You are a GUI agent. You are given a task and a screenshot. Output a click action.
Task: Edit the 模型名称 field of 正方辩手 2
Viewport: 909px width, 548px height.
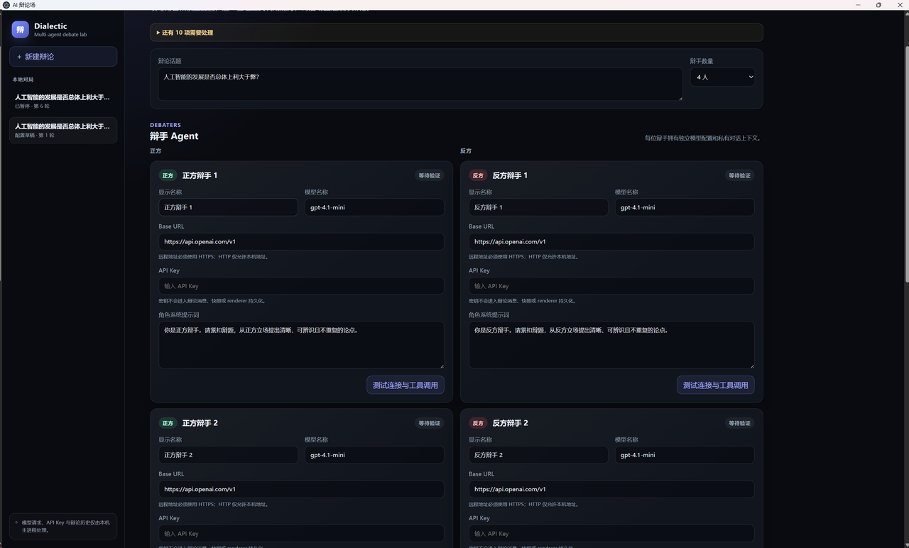pos(374,455)
